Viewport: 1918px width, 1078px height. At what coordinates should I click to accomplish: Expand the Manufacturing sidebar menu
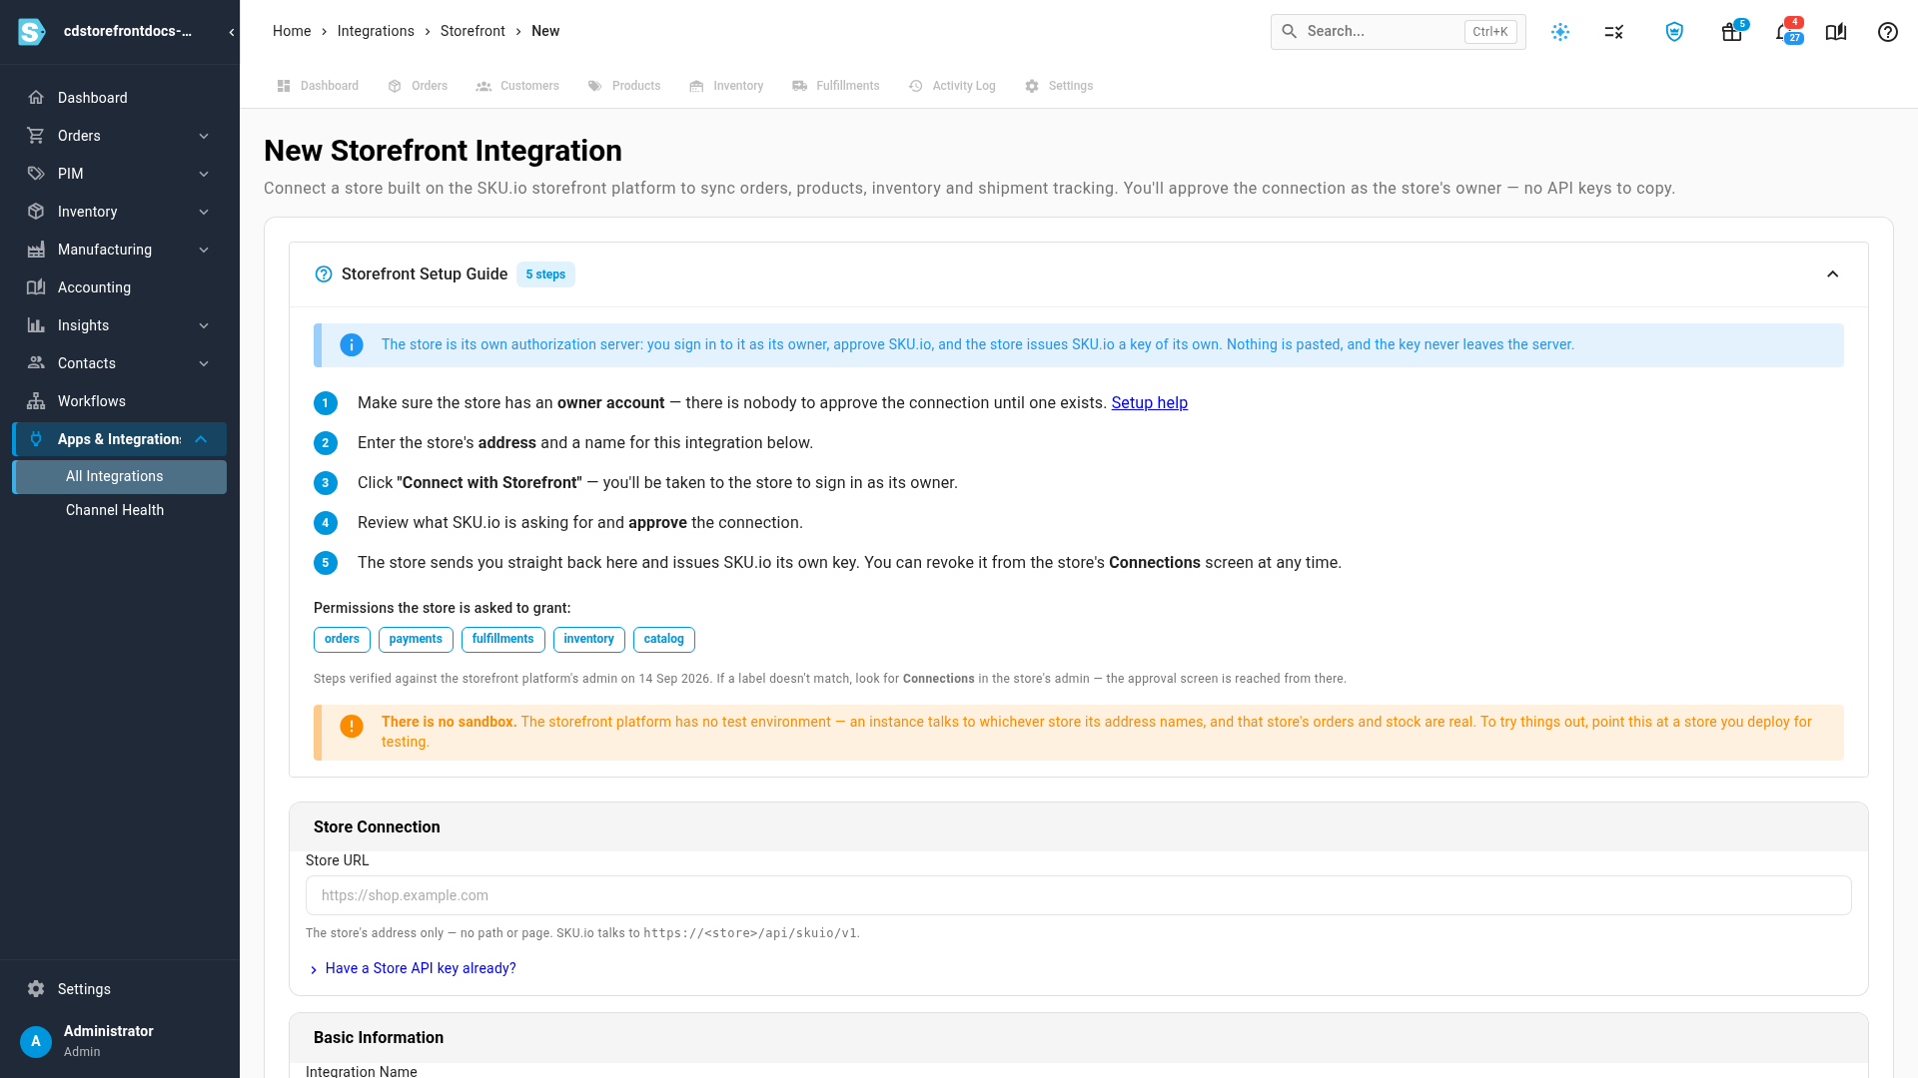point(204,250)
